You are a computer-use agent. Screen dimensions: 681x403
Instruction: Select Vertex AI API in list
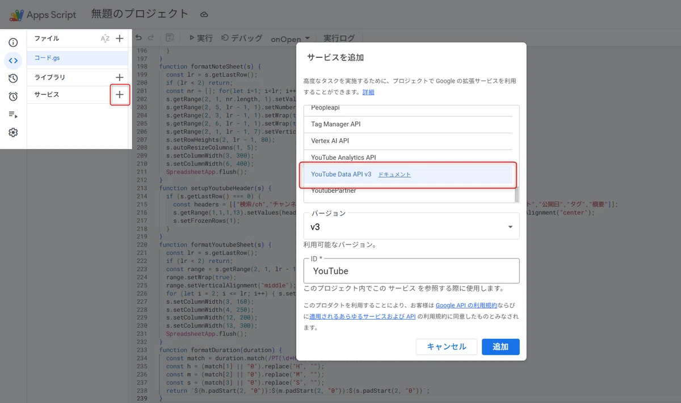(408, 141)
